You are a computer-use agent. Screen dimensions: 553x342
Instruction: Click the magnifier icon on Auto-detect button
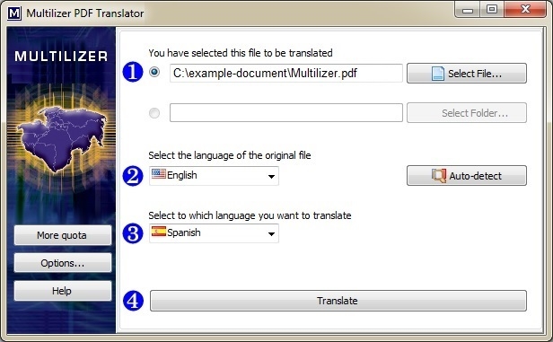tap(439, 176)
